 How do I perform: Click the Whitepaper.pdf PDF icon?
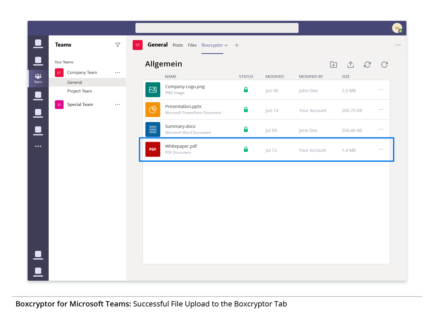(x=153, y=149)
